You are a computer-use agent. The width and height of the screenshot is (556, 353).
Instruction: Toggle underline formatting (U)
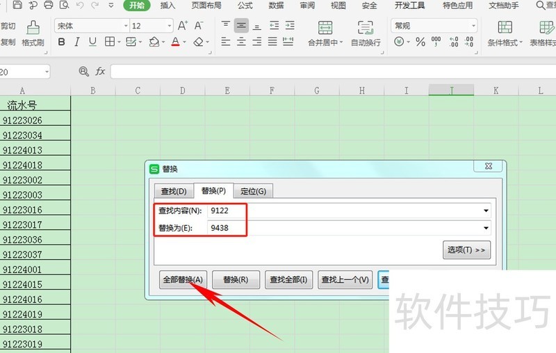pyautogui.click(x=92, y=42)
